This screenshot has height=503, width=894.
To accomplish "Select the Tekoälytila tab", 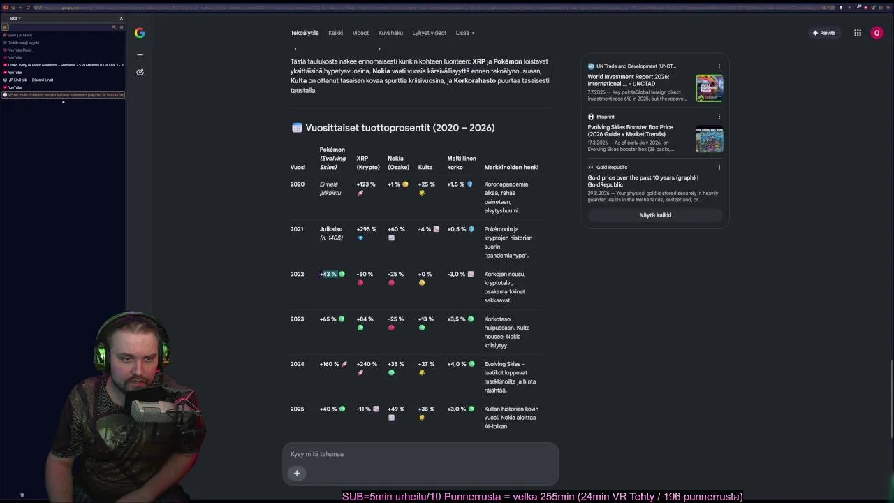I will click(x=305, y=33).
